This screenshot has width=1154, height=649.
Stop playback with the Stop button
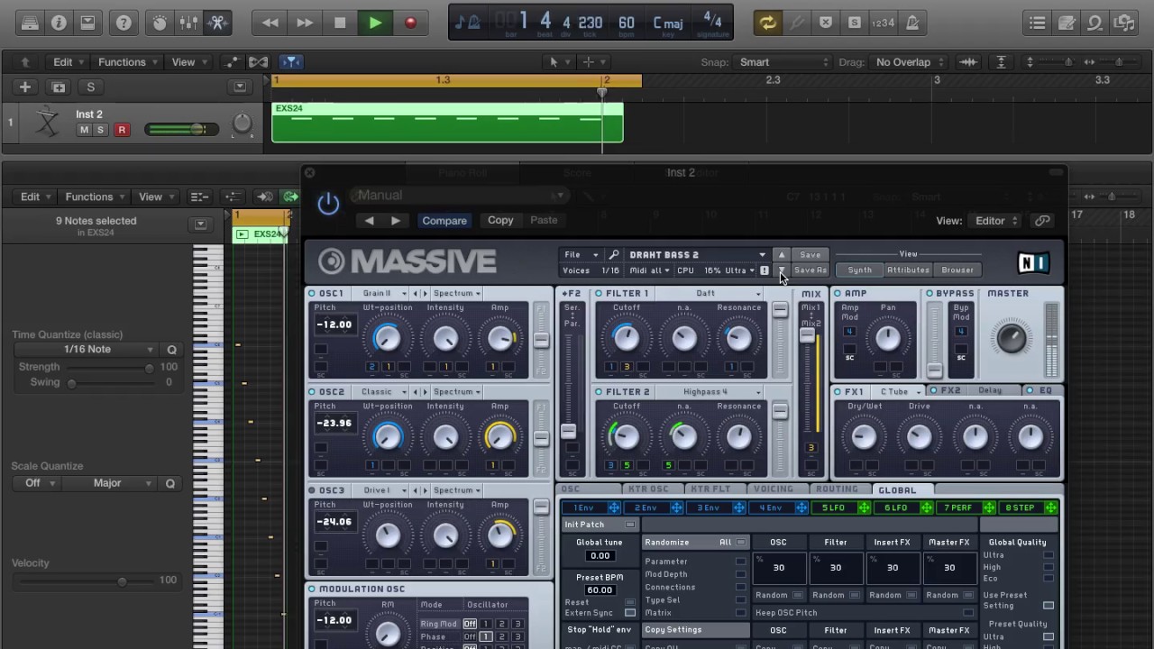click(340, 23)
